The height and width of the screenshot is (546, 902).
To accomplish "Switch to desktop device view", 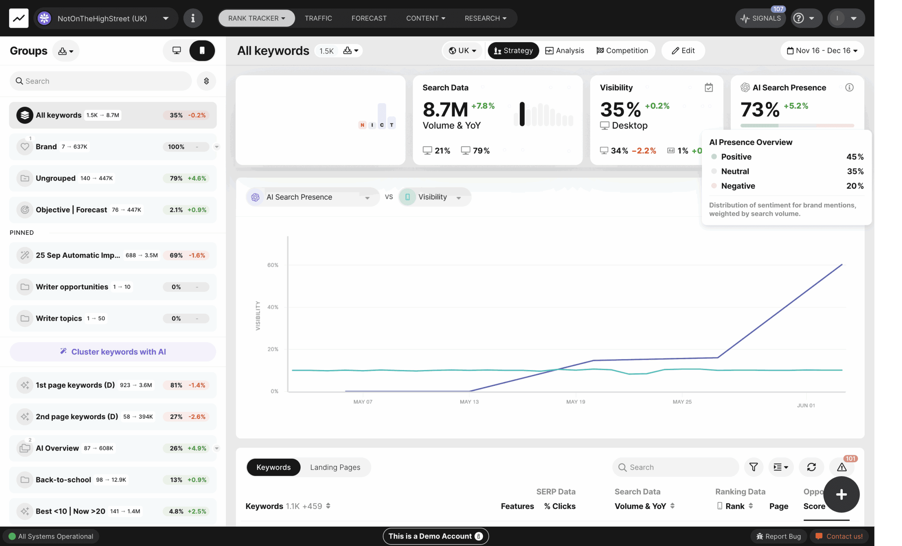I will [177, 50].
